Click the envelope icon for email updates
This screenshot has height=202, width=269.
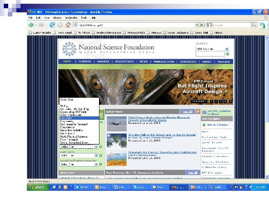coord(204,112)
